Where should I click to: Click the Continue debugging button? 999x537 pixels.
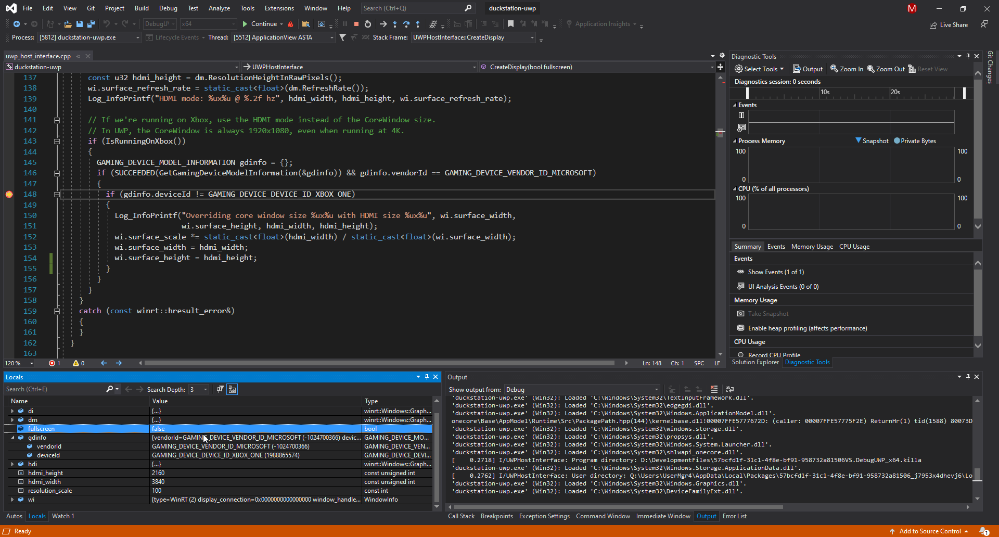260,24
